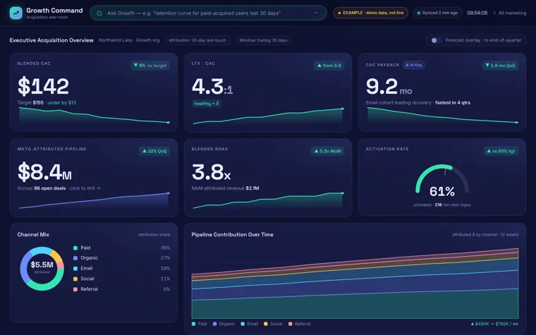Click the Synced 2 min ago status
Viewport: 536px width, 335px height.
(x=437, y=13)
